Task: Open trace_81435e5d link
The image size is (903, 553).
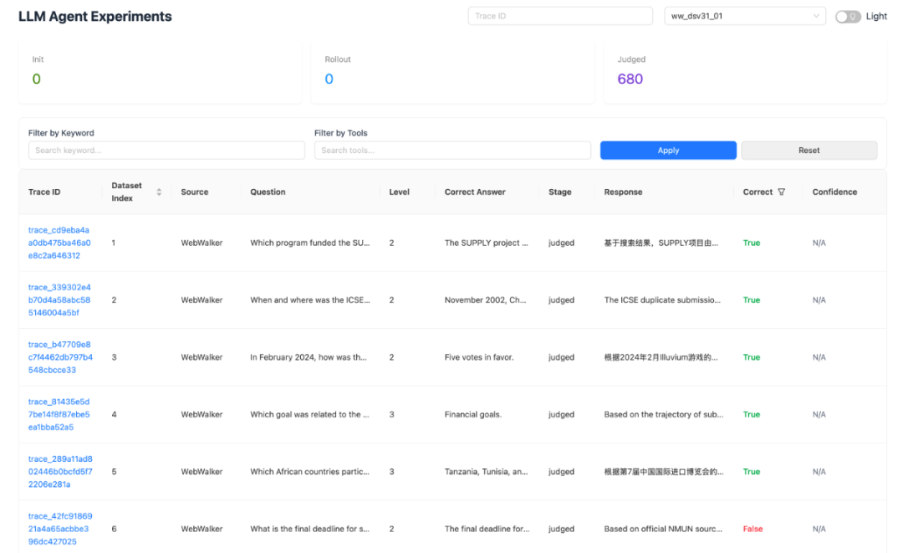Action: point(59,414)
